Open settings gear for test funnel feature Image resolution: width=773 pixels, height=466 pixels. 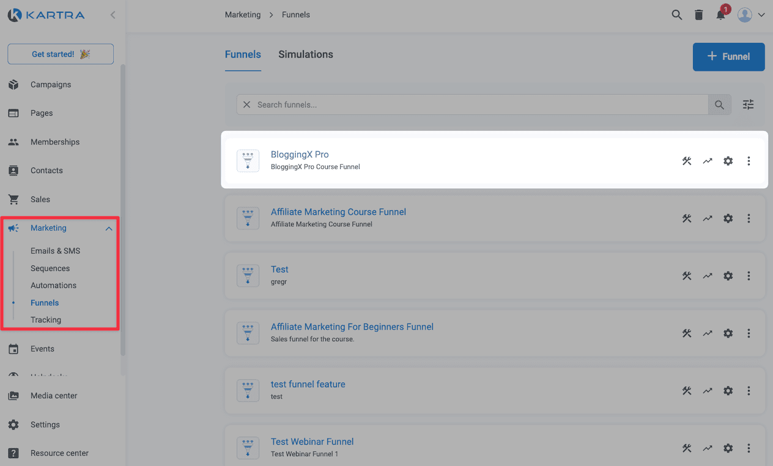pos(728,391)
